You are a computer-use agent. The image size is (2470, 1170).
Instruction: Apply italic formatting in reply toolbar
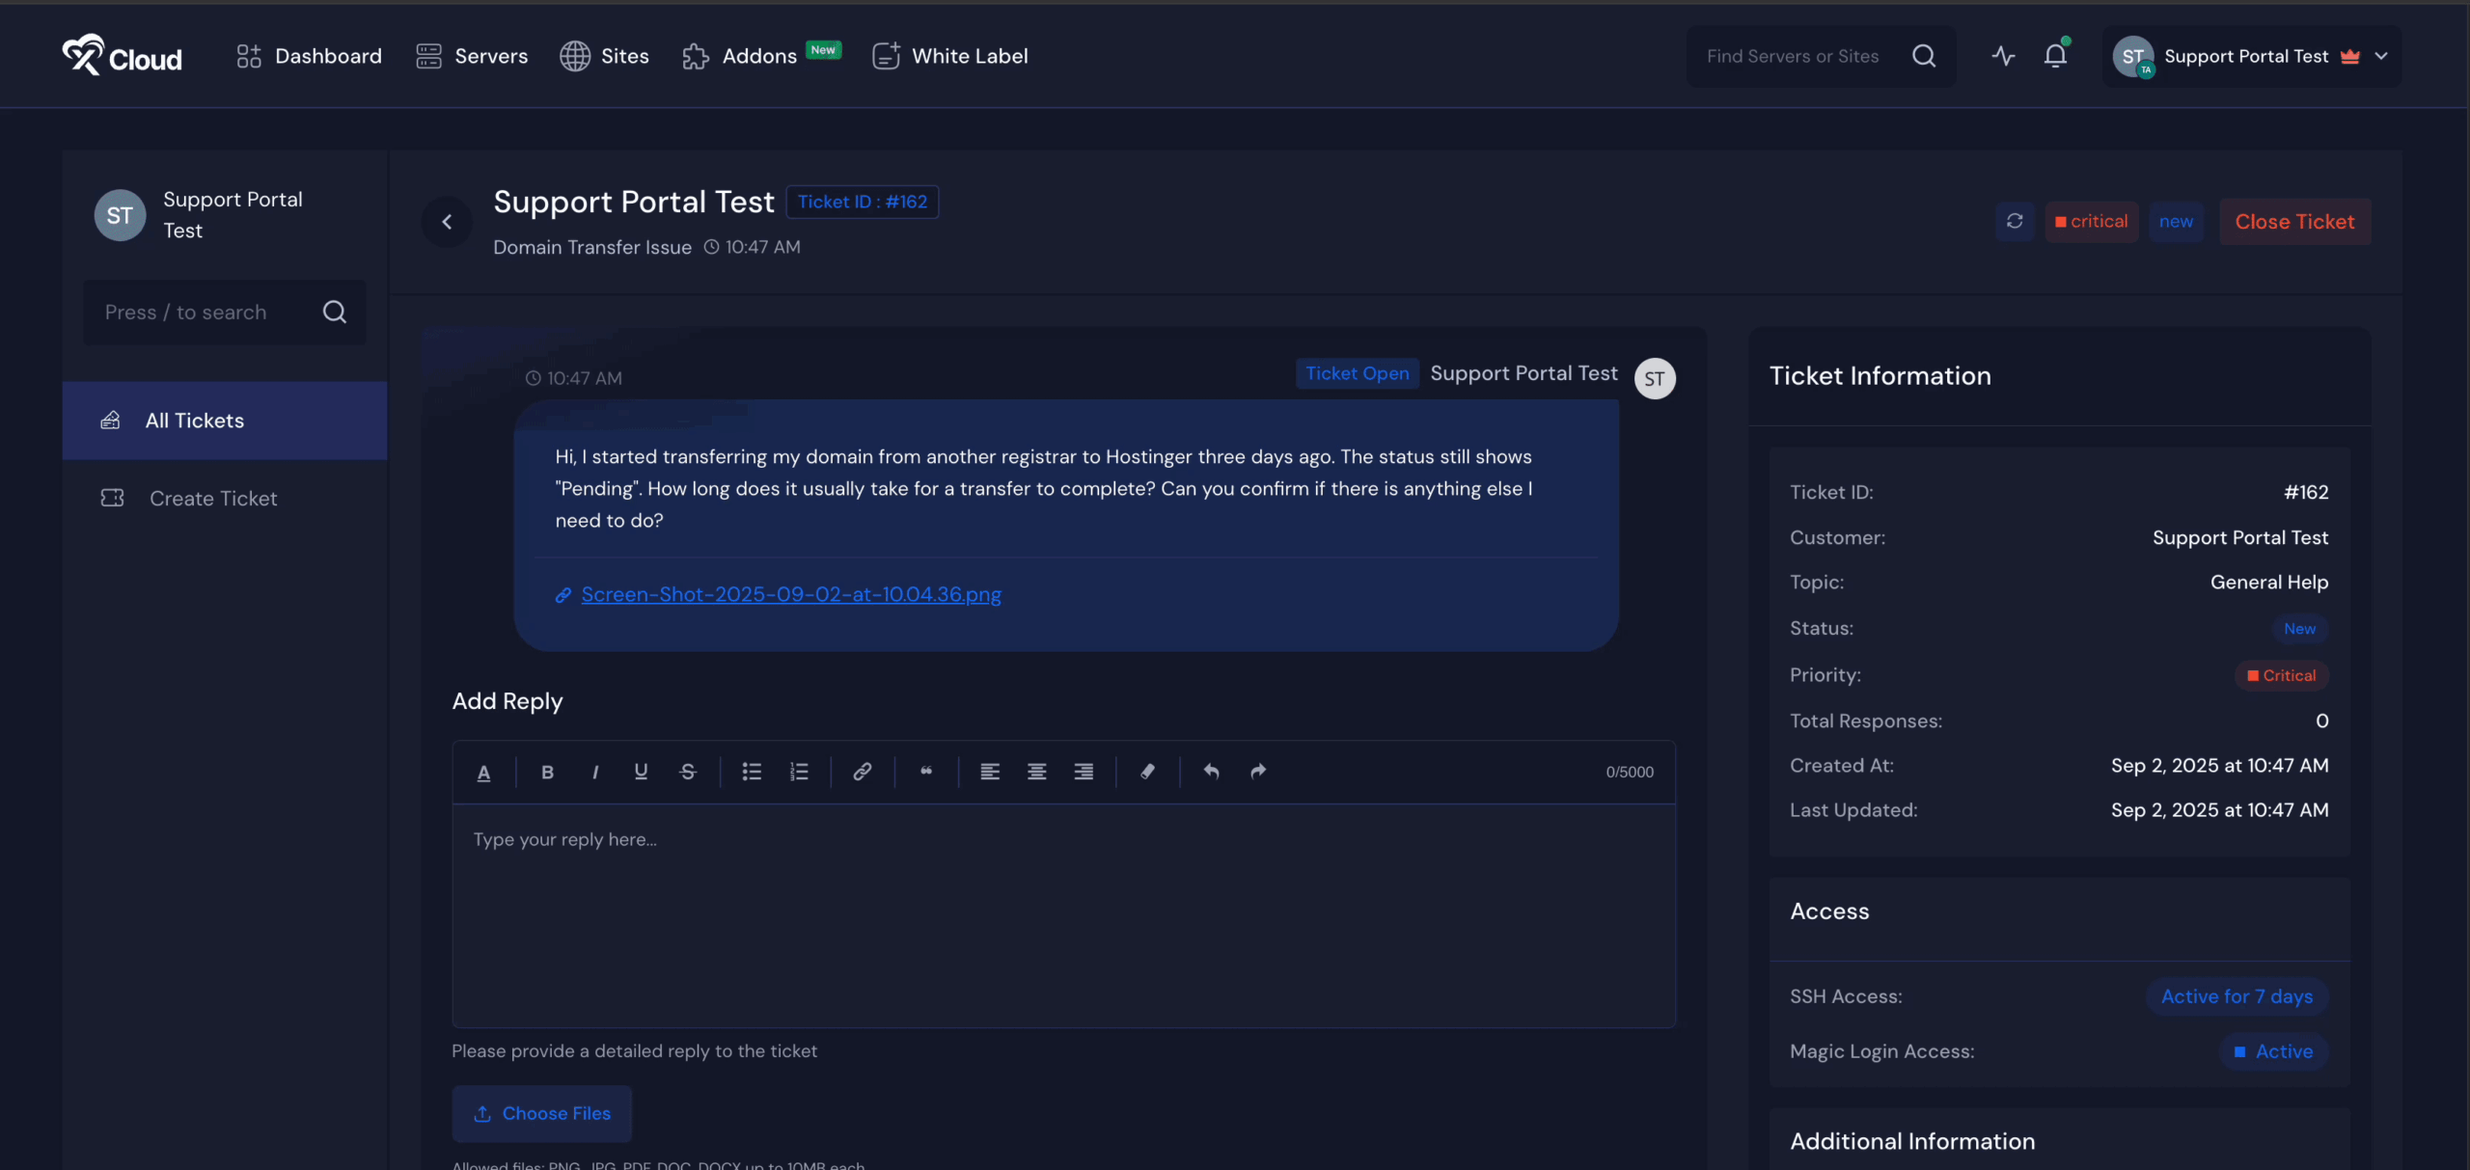click(x=594, y=772)
